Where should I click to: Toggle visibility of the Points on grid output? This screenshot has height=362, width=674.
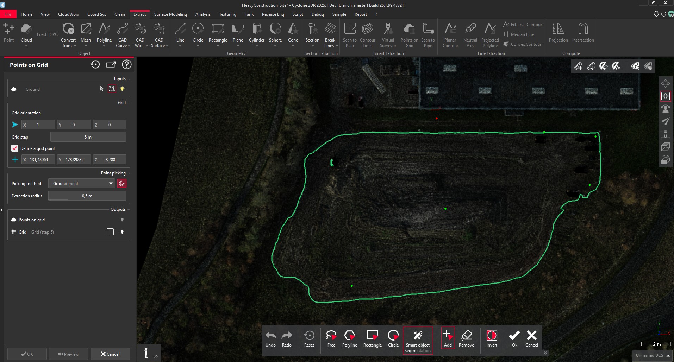click(x=122, y=220)
